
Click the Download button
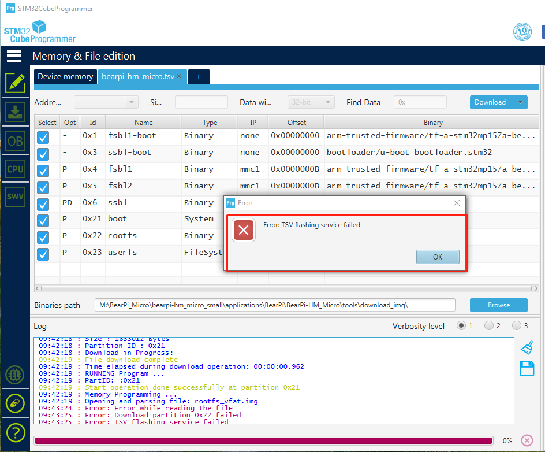(490, 102)
